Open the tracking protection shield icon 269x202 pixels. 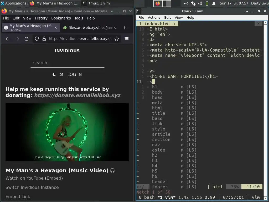[37, 39]
